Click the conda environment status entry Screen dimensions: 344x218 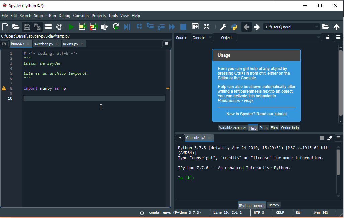(x=175, y=213)
